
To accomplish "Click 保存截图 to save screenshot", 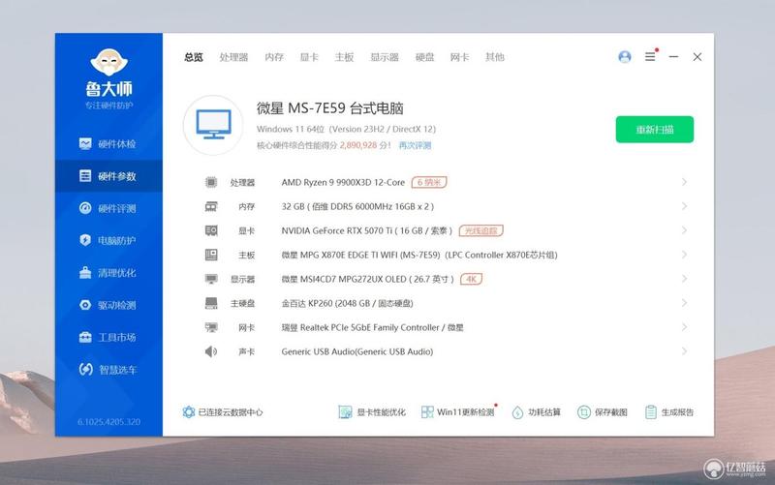I will (602, 411).
